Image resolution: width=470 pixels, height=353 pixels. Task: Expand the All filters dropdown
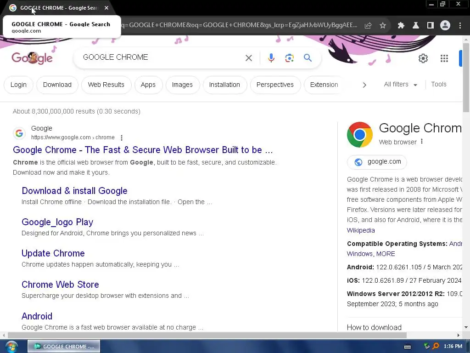click(x=400, y=85)
